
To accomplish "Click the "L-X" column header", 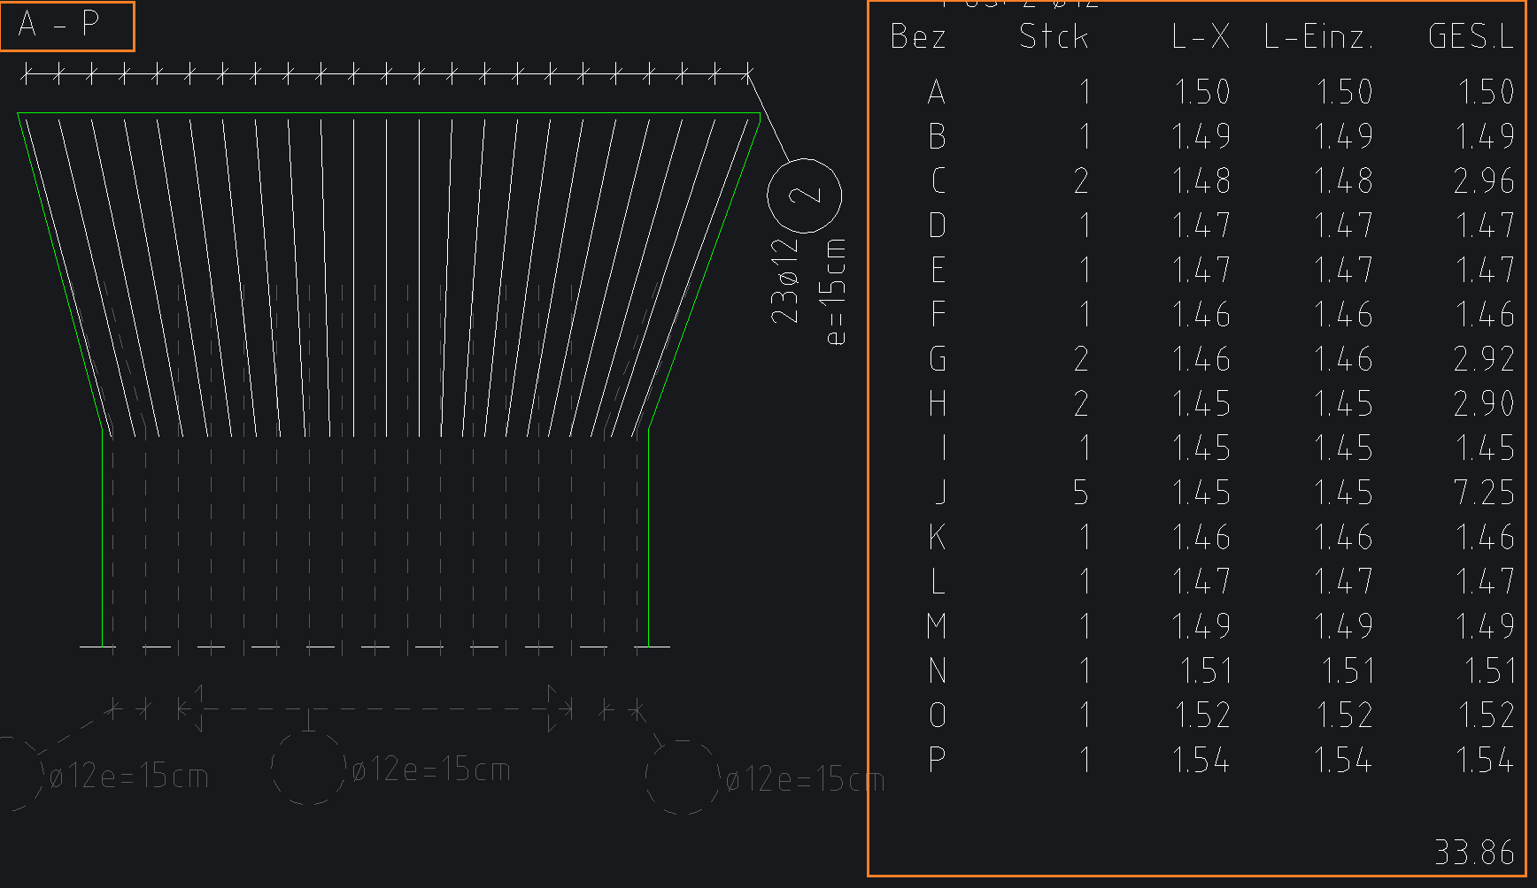I will point(1201,37).
